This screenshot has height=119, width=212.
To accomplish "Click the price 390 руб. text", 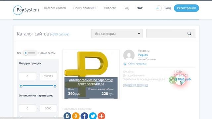I will pos(74,94).
